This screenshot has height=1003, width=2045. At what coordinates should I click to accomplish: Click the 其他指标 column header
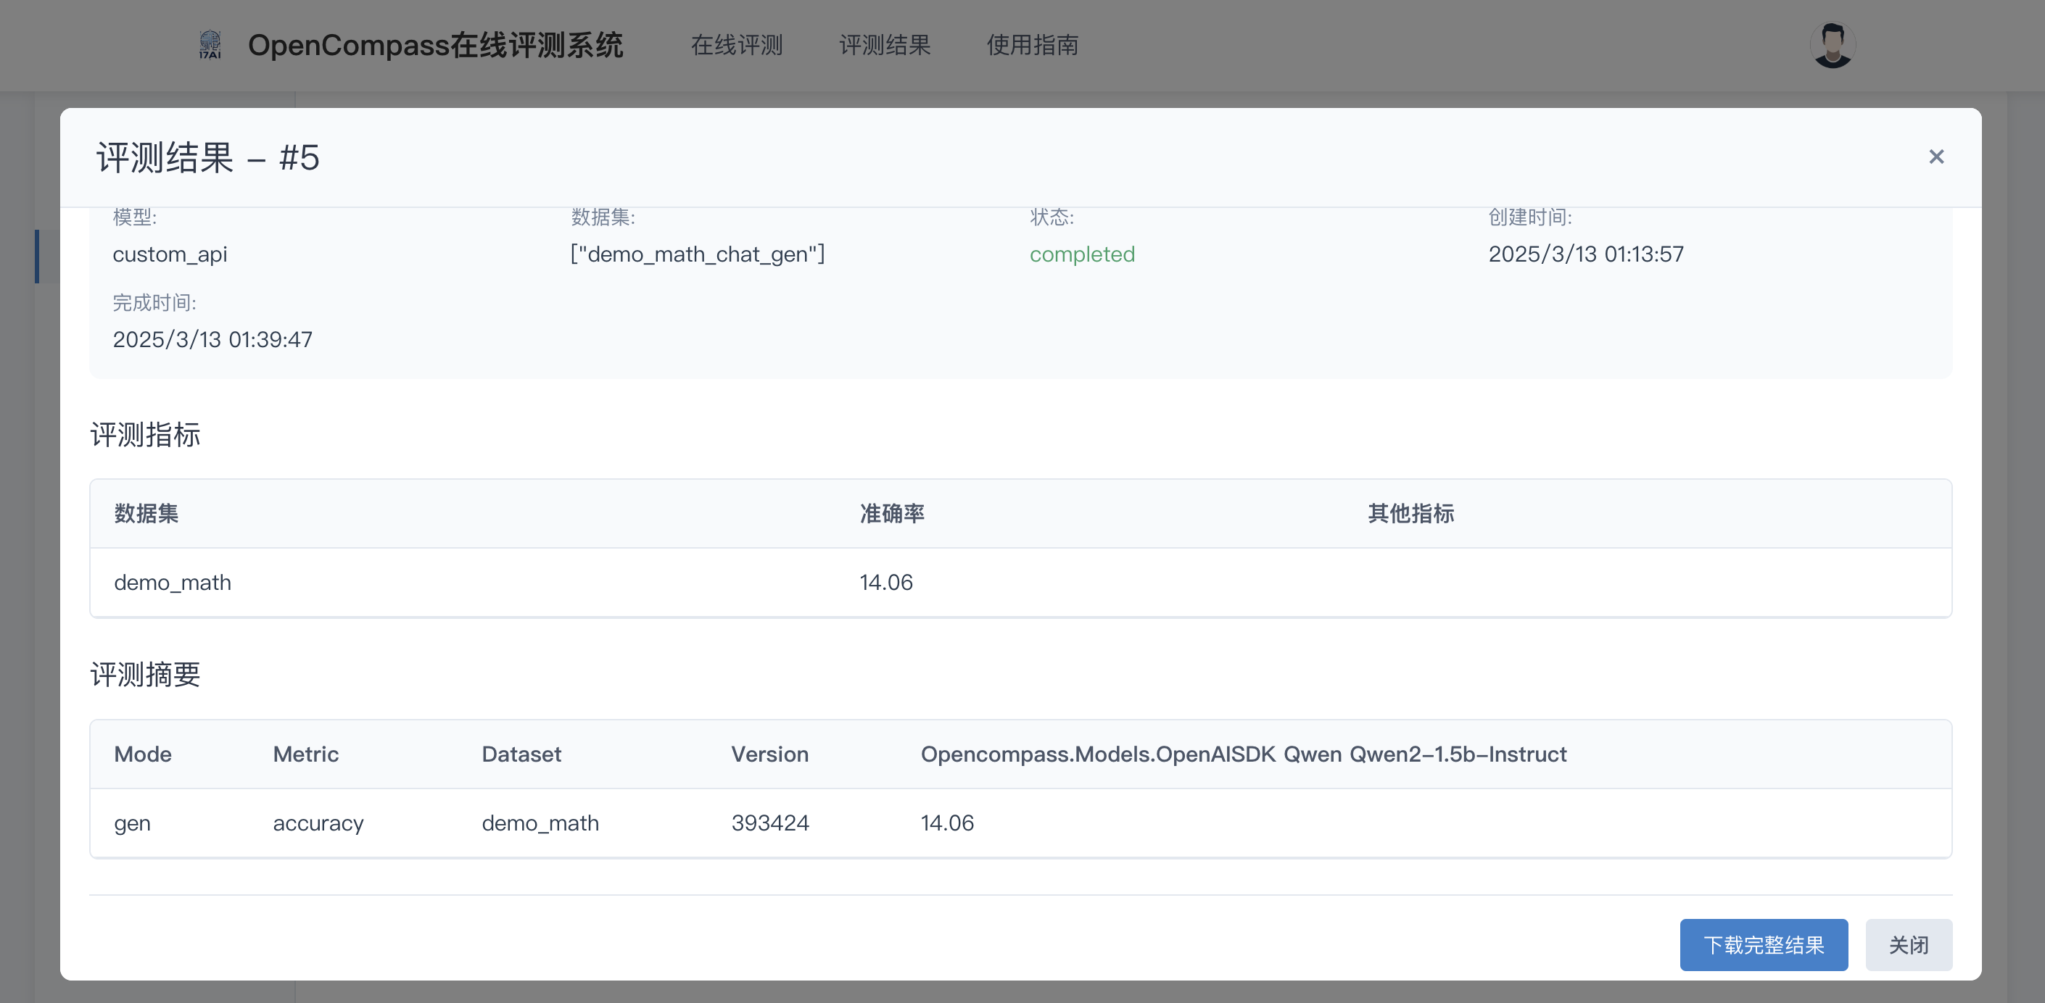pyautogui.click(x=1410, y=513)
